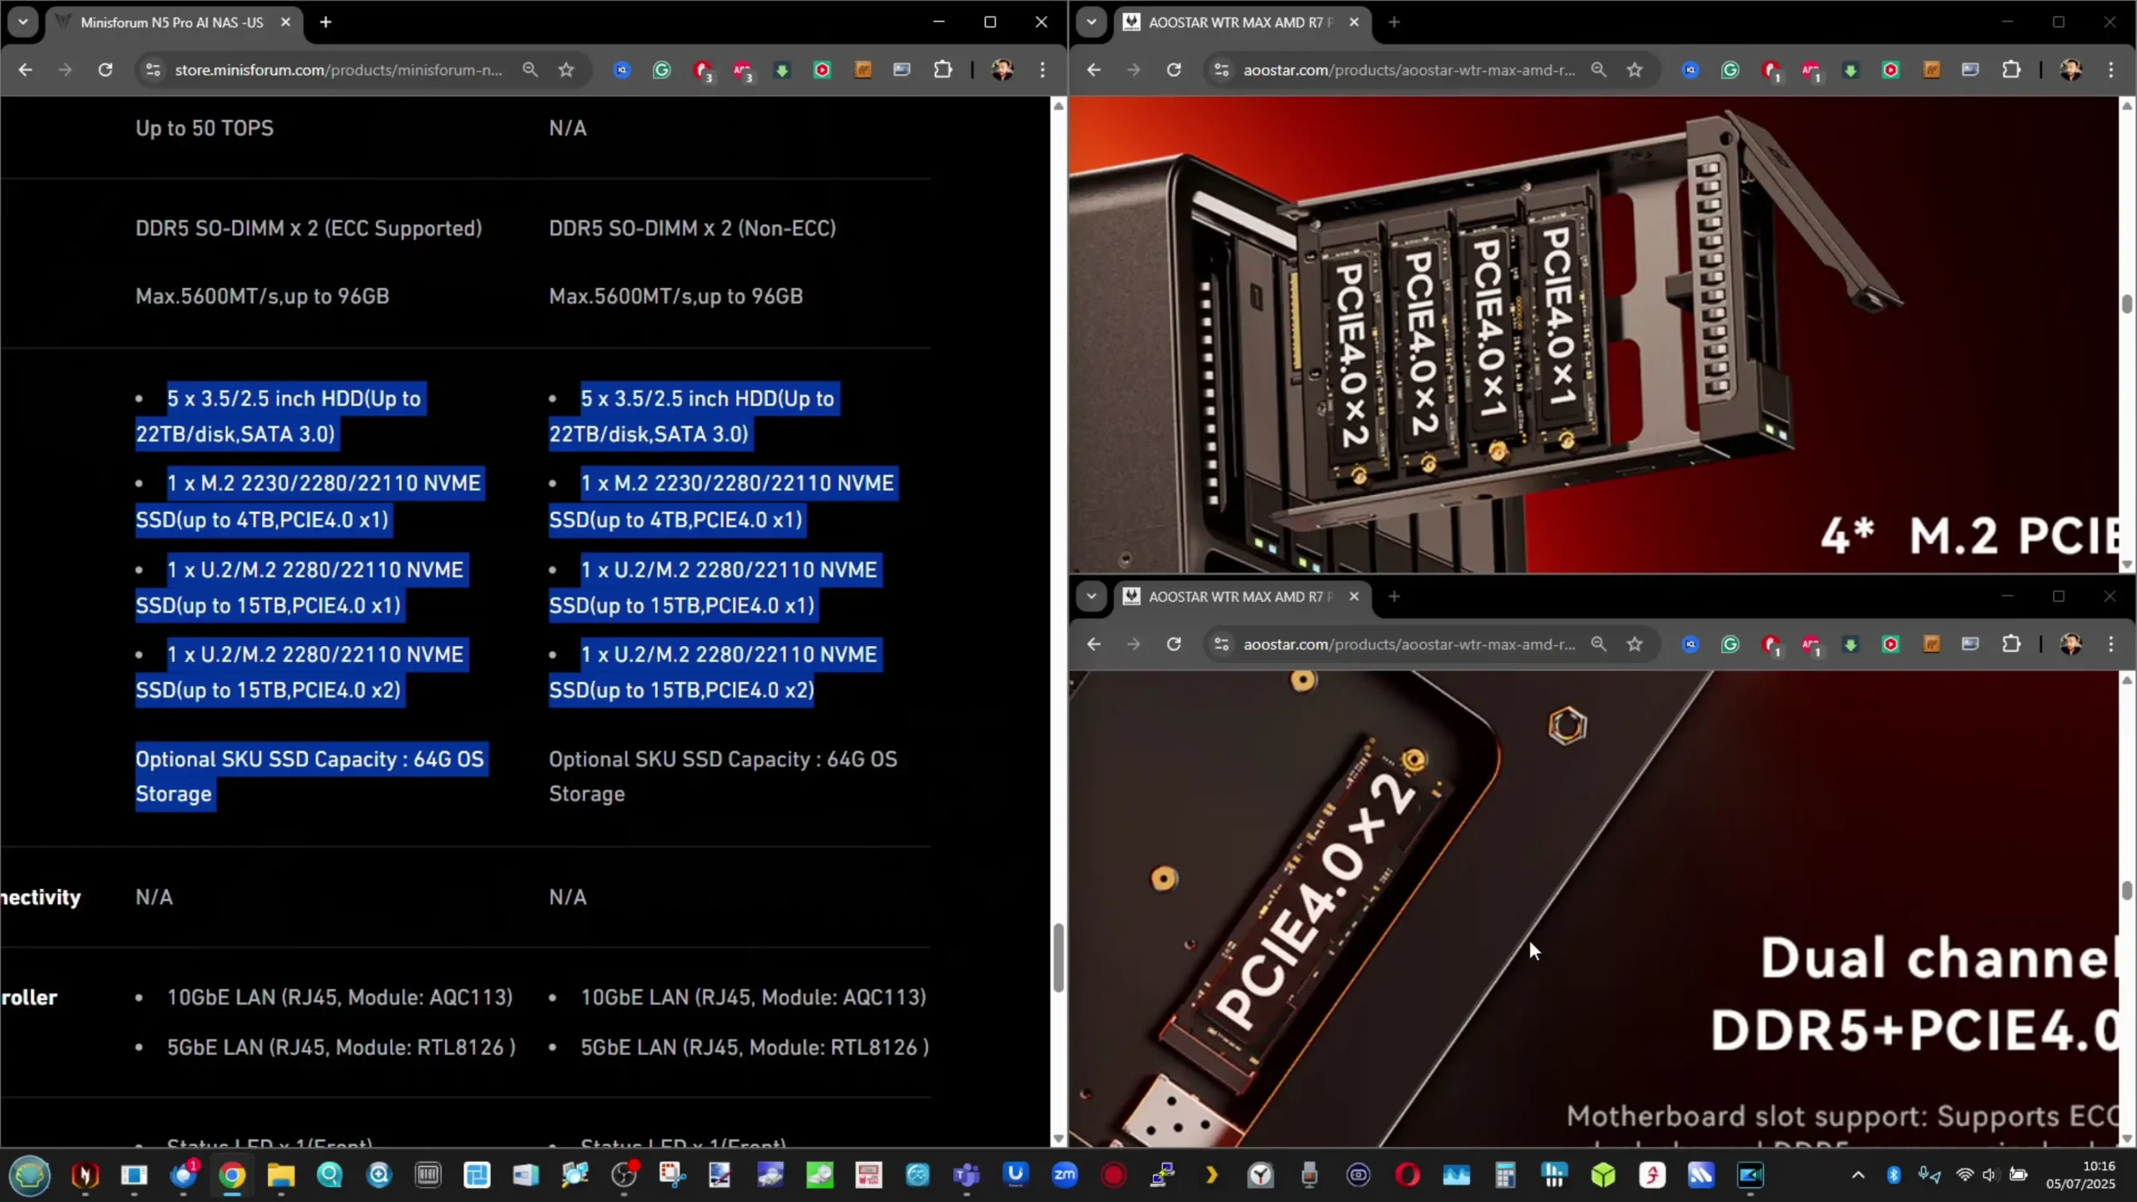Click 'DDR5 SO-DIMM x 2 (ECC Supported)' text

click(309, 229)
